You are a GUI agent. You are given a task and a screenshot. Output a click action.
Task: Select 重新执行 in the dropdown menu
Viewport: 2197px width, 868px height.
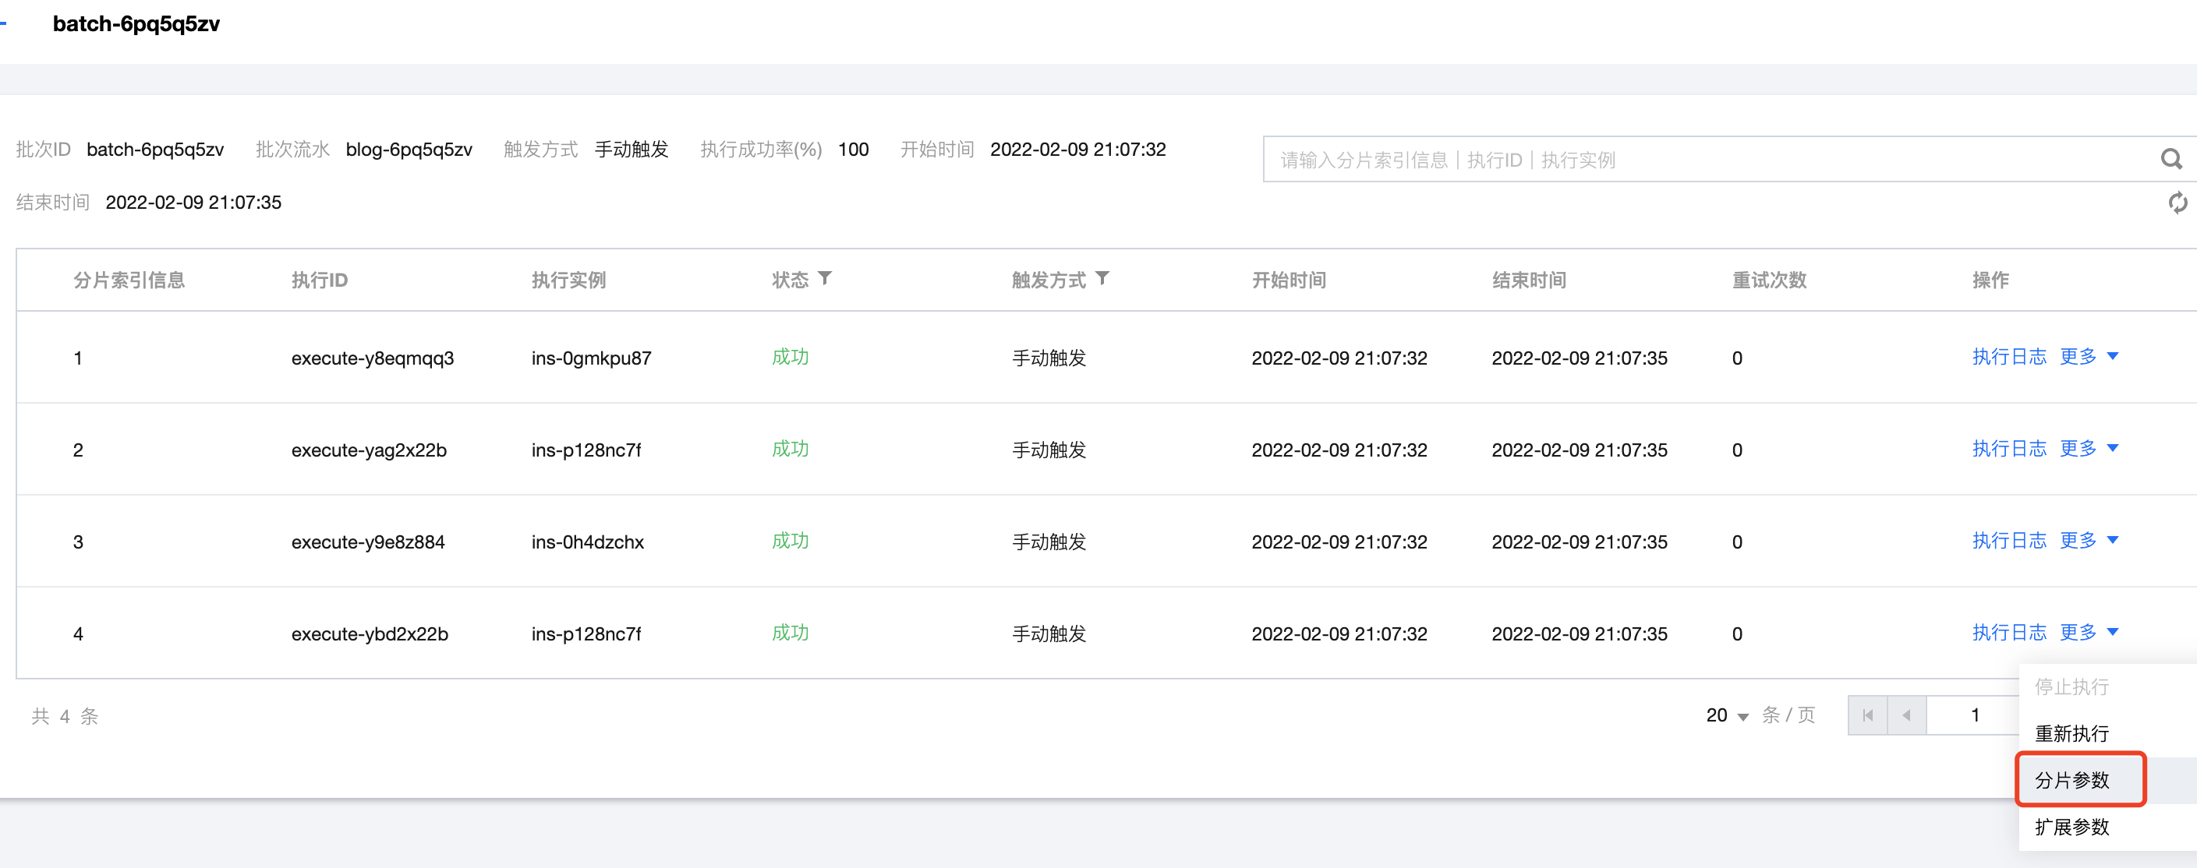pos(2071,733)
